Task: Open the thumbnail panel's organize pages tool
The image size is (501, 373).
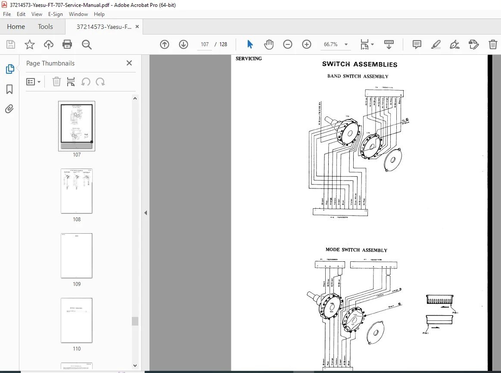Action: click(71, 81)
